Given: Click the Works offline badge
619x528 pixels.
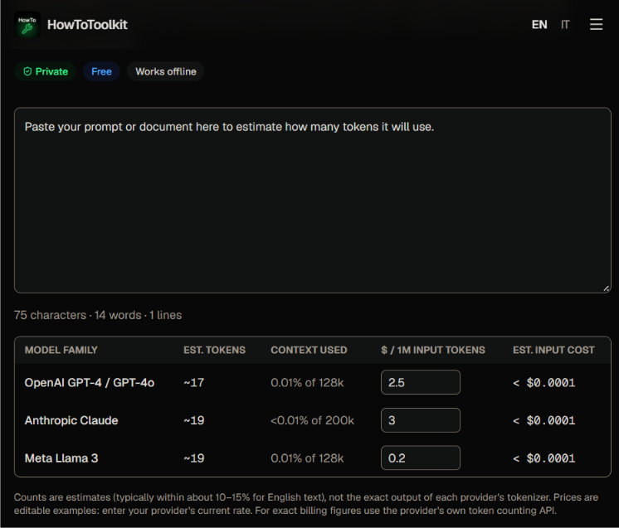Looking at the screenshot, I should click(x=166, y=71).
